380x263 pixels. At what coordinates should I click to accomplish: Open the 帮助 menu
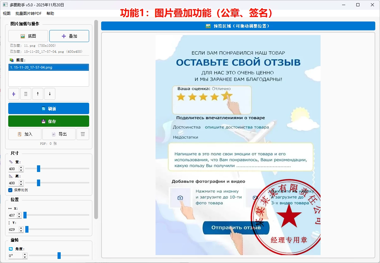point(50,14)
